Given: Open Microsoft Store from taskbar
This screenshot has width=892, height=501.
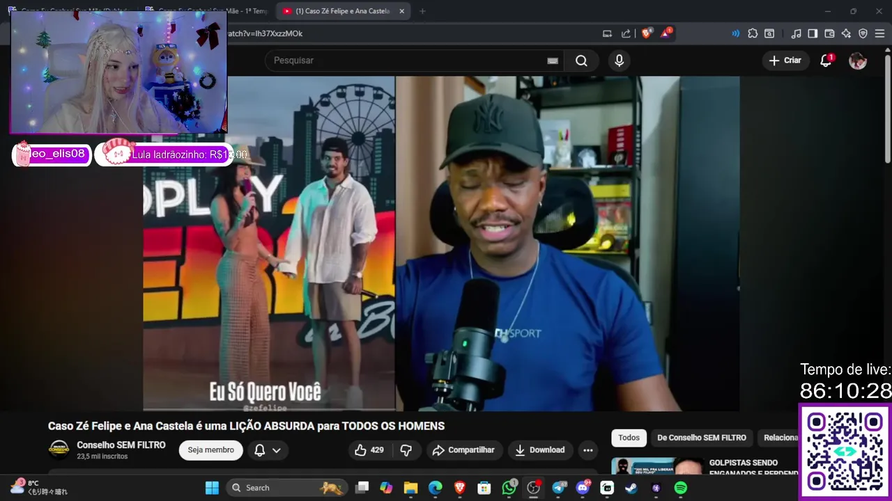Looking at the screenshot, I should tap(484, 488).
